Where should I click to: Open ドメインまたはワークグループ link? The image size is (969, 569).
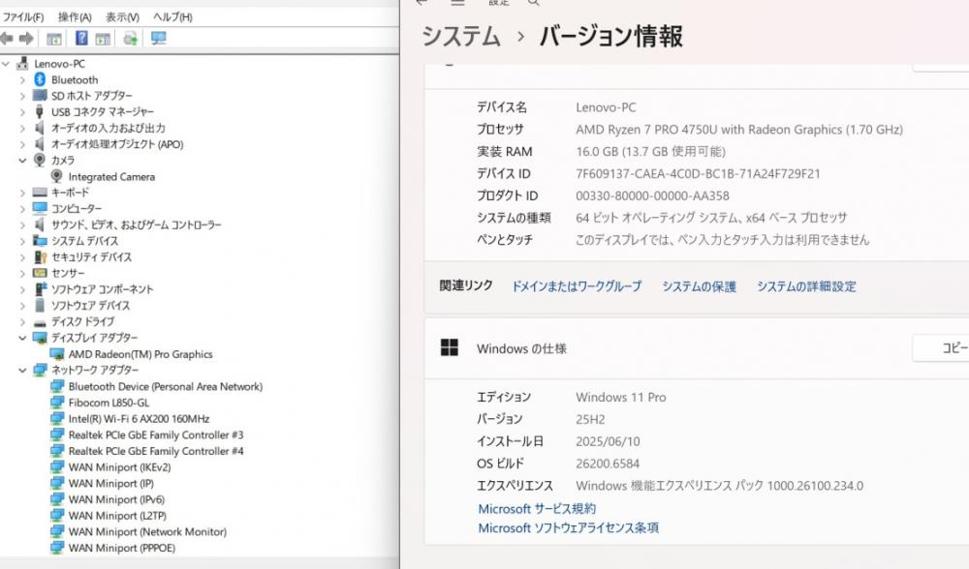coord(577,286)
